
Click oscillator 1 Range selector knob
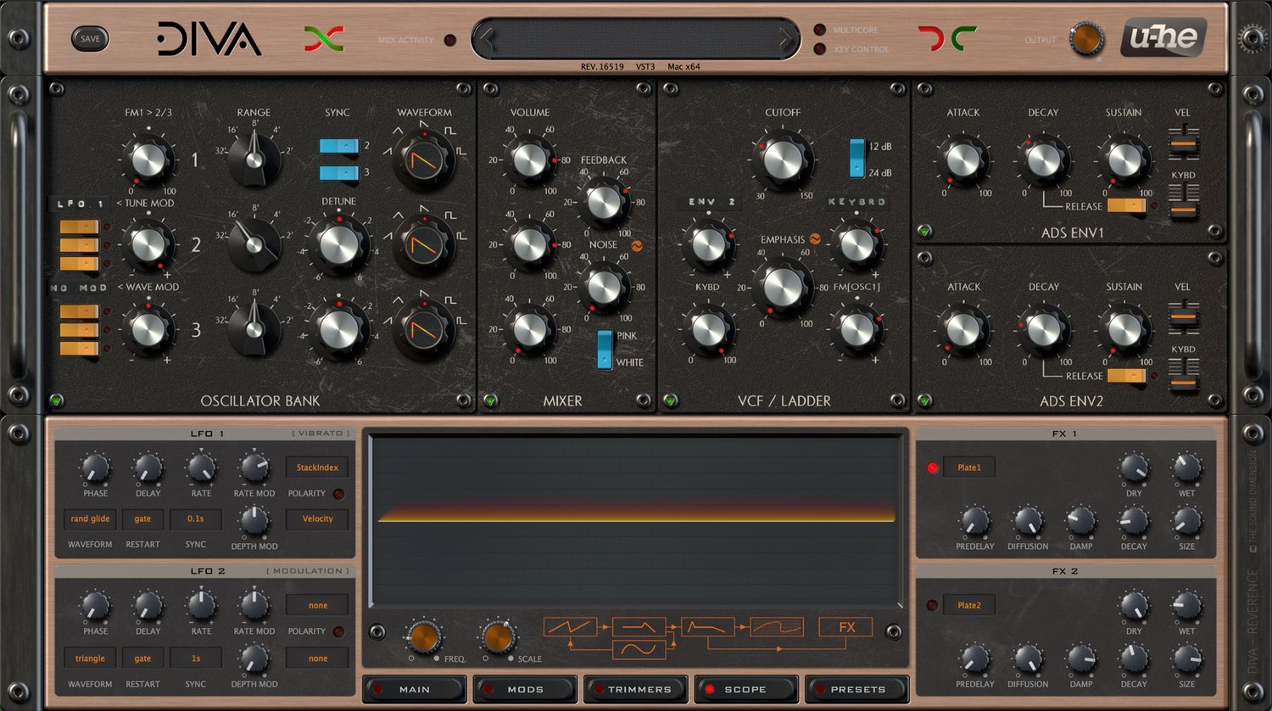[x=254, y=159]
